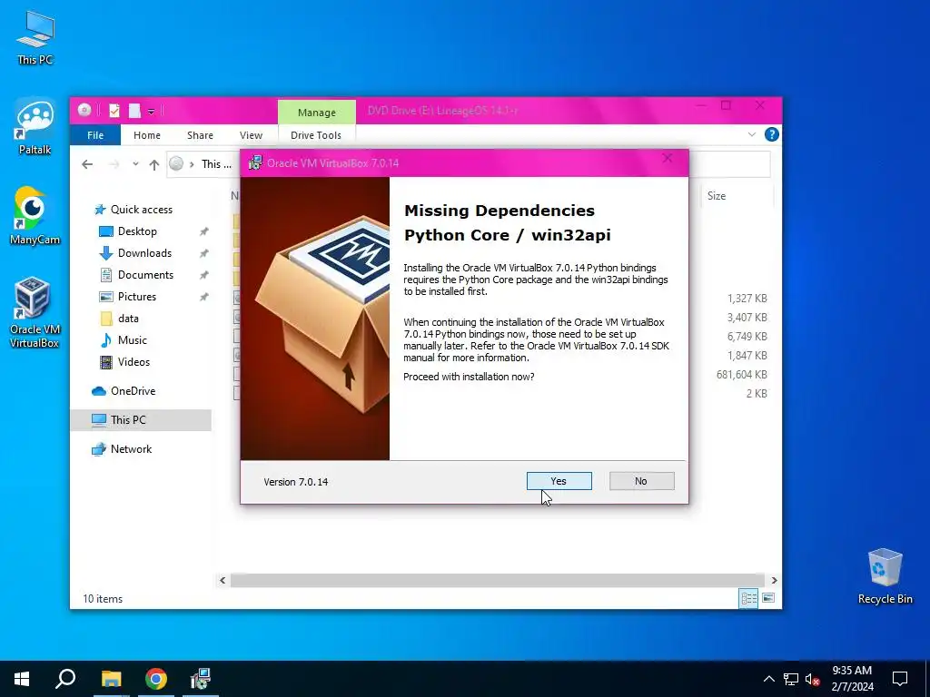Go back in File Explorer

click(x=87, y=164)
